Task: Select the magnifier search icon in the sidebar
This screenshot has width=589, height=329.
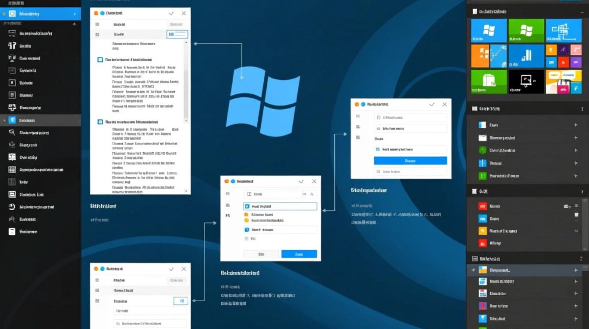Action: 11,132
